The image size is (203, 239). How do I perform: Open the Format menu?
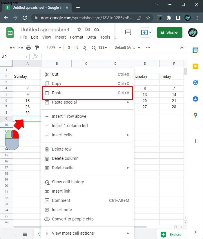77,37
